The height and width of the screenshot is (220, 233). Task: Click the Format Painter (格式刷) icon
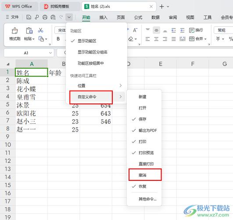pos(15,31)
